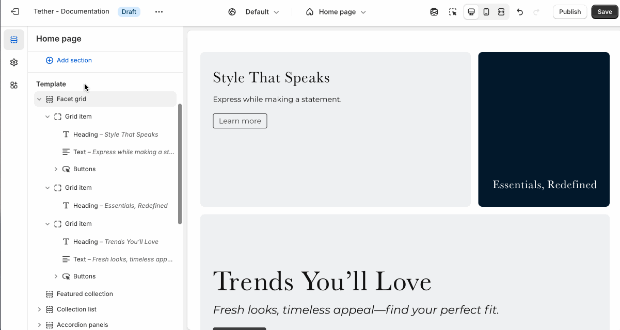Open the three-dot more actions menu

159,12
